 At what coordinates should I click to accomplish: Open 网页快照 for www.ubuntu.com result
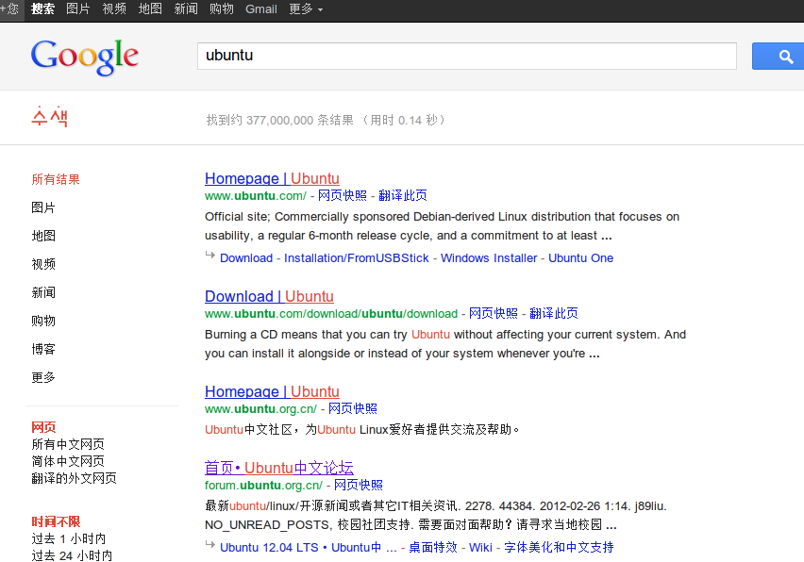[343, 196]
